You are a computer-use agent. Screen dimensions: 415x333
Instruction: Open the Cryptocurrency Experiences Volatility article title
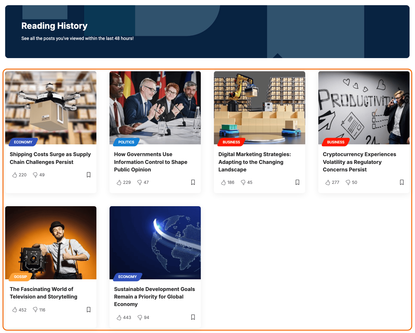[x=359, y=162]
